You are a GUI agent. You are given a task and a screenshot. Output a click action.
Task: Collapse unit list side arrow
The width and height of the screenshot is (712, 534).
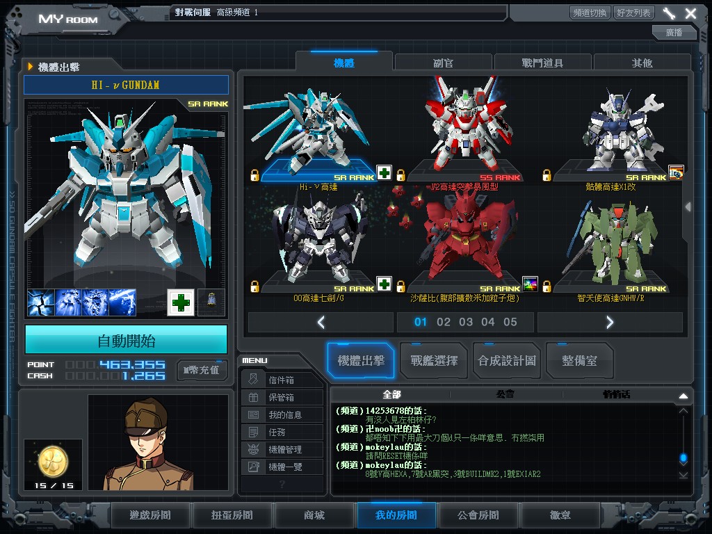[688, 207]
